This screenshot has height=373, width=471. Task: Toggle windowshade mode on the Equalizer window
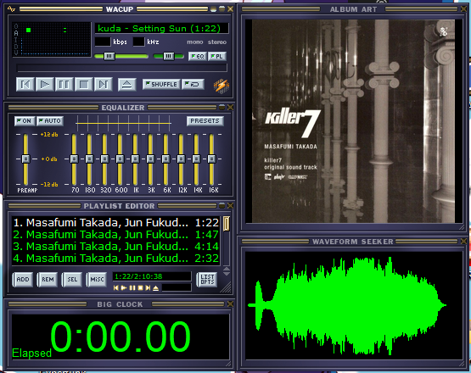[x=221, y=107]
